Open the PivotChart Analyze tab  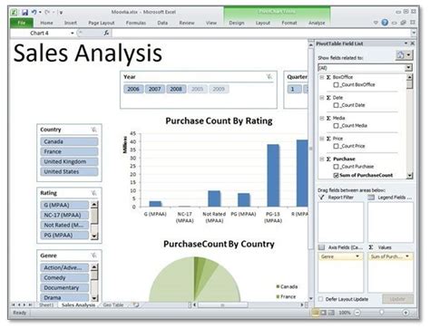[x=317, y=23]
